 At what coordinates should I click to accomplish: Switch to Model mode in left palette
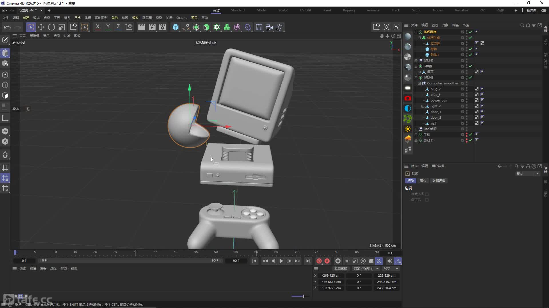pyautogui.click(x=5, y=53)
